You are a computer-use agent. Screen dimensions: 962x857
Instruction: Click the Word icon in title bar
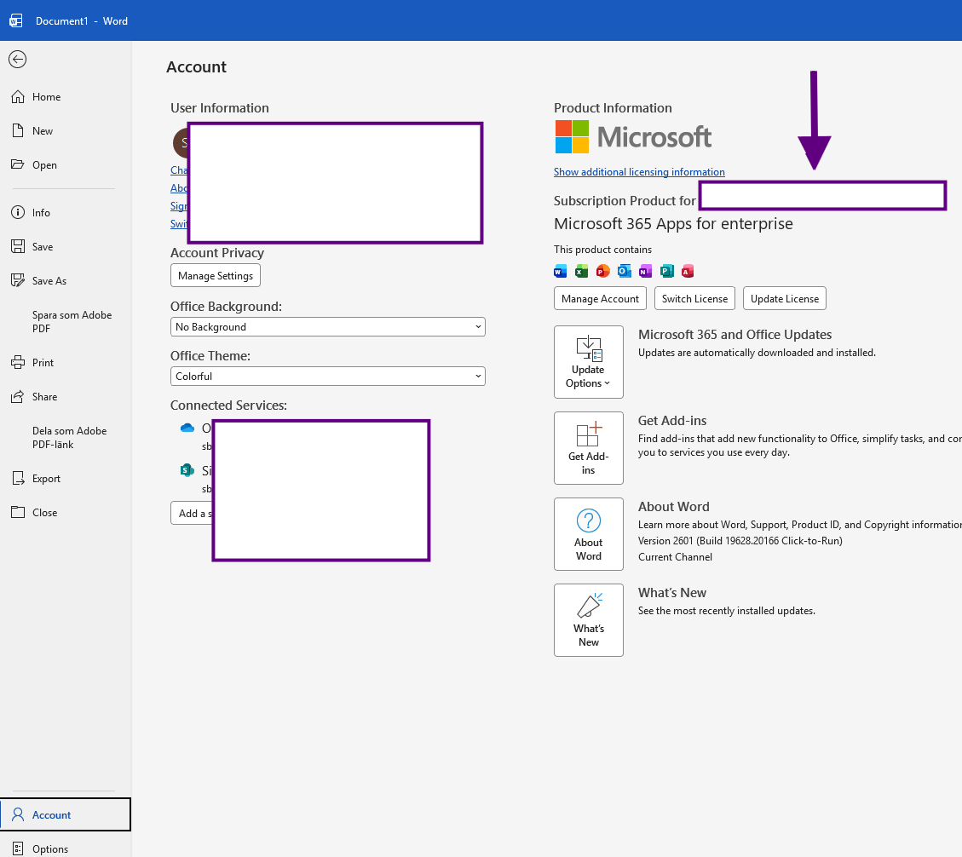(16, 20)
